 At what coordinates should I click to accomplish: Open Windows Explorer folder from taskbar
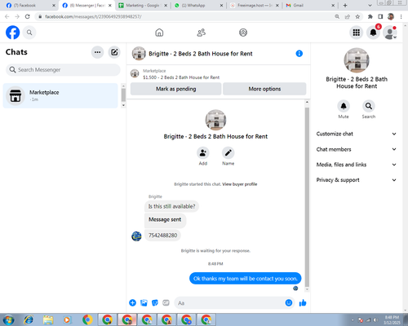48,319
